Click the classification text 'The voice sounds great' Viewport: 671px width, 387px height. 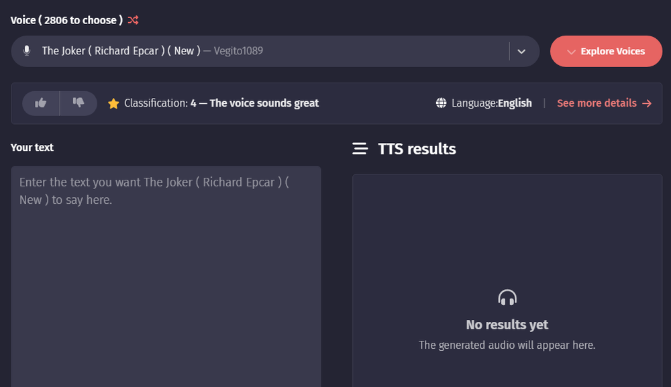pos(264,103)
